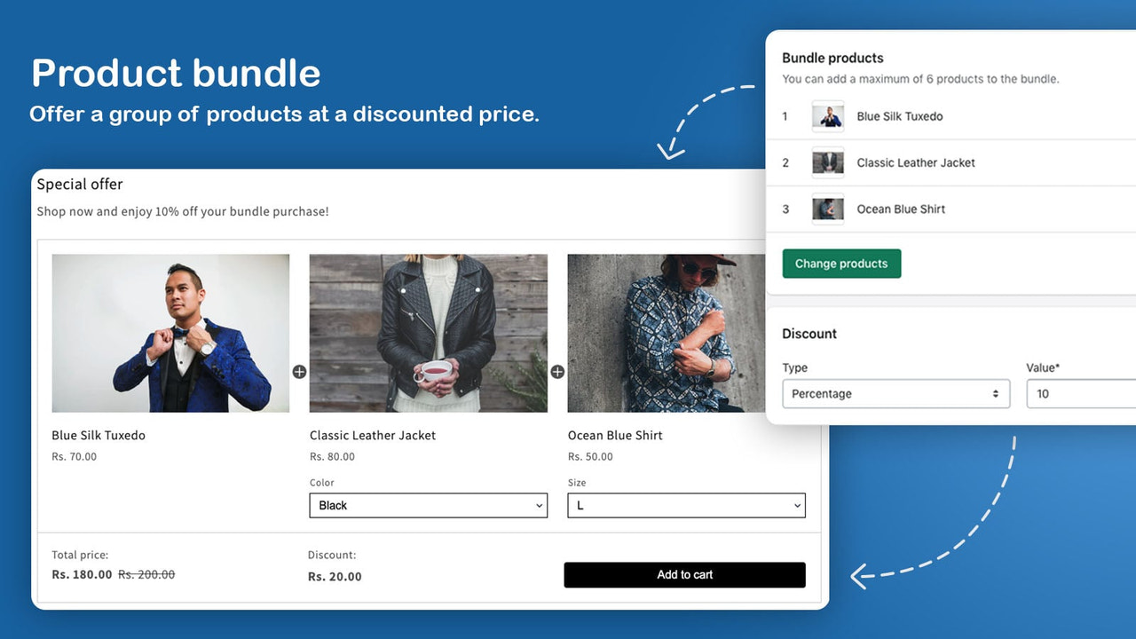Click the Classic Leather Jacket thumbnail in Bundle products
The image size is (1136, 639).
pos(827,162)
